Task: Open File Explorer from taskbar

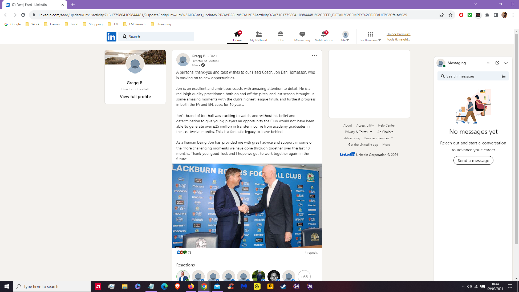Action: [x=125, y=287]
